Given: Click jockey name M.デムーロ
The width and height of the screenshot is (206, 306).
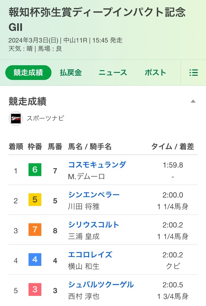Looking at the screenshot, I should (86, 177).
